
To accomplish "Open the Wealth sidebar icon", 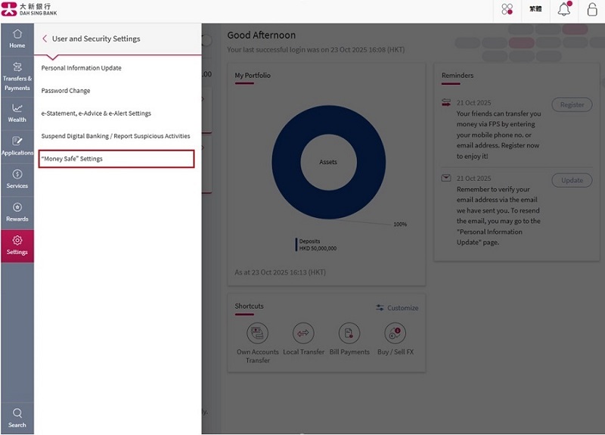I will coord(17,113).
